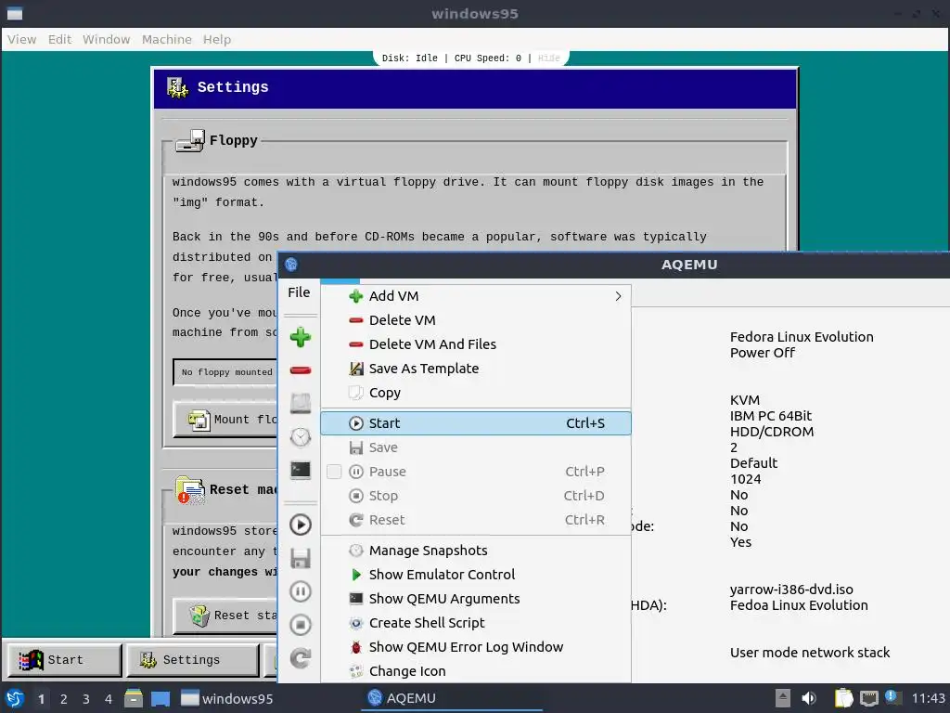Click the Pause icon in AQEMU toolbar
The width and height of the screenshot is (950, 713).
(301, 591)
